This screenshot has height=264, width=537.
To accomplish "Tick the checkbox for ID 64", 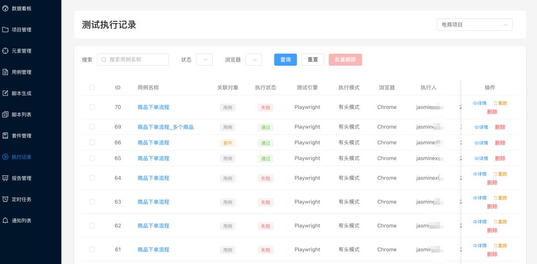I will 92,177.
